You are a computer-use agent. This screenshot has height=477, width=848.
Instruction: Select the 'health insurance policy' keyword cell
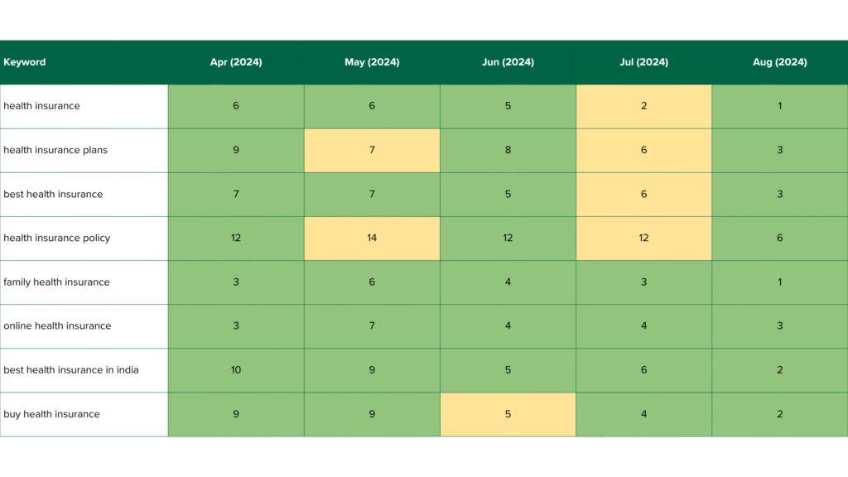pos(56,238)
